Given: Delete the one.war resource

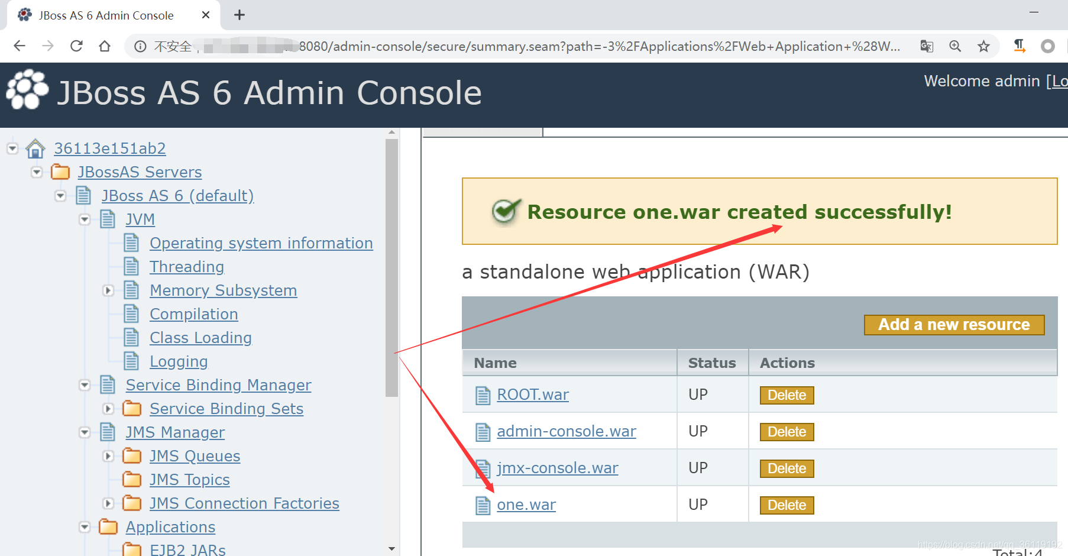Looking at the screenshot, I should coord(787,505).
